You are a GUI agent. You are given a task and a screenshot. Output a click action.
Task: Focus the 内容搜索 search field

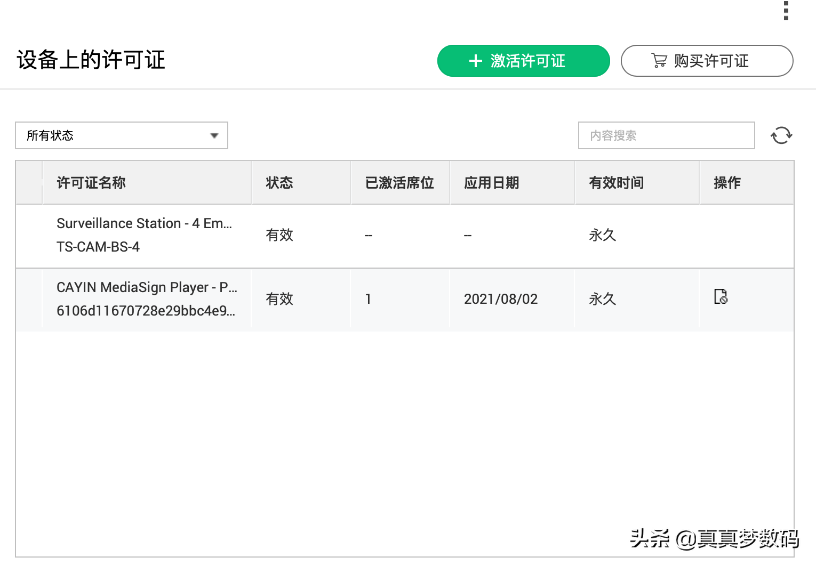(666, 135)
